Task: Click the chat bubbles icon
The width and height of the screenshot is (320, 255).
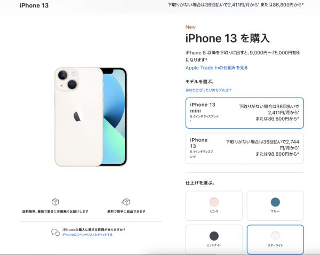Action: point(55,233)
